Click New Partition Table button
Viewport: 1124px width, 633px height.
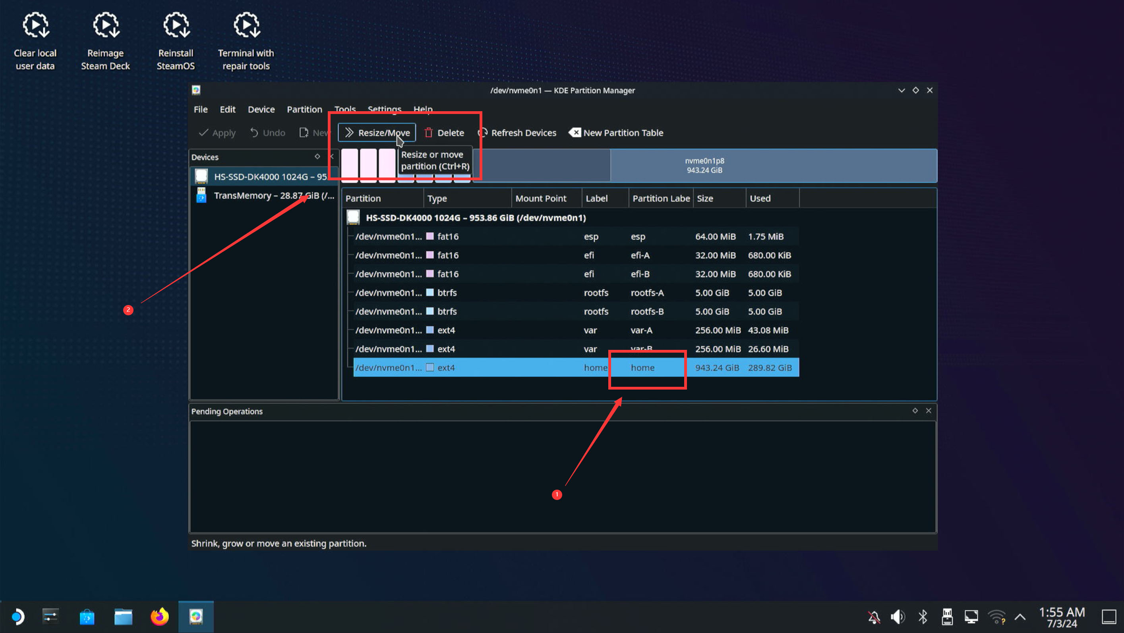(616, 133)
